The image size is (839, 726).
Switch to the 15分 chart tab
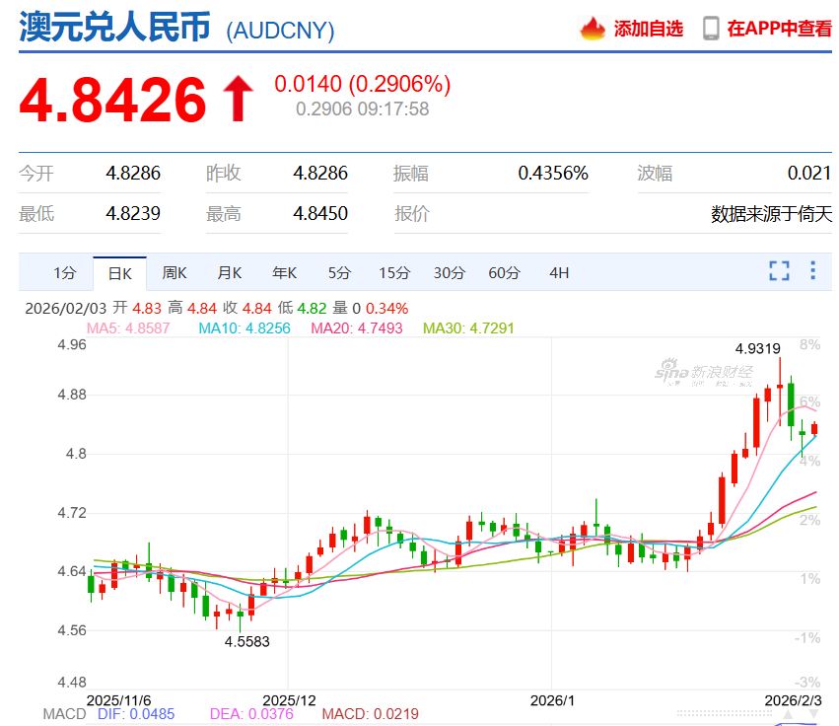(394, 273)
